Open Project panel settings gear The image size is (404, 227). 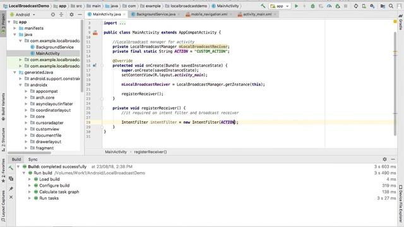[71, 15]
